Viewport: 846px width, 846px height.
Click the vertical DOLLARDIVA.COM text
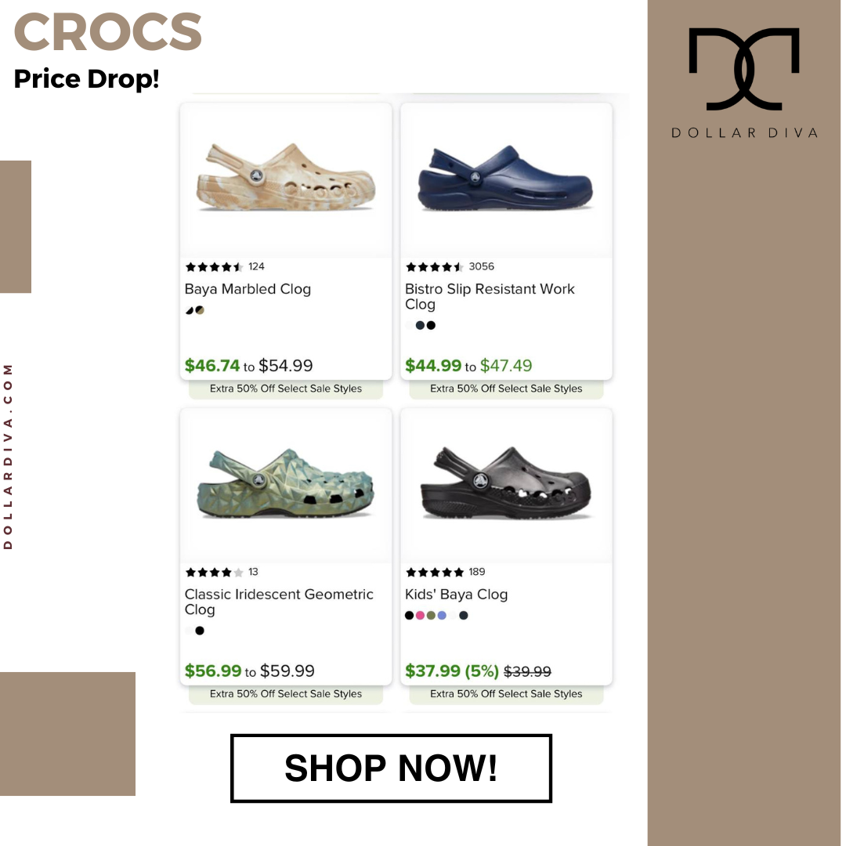pos(8,457)
